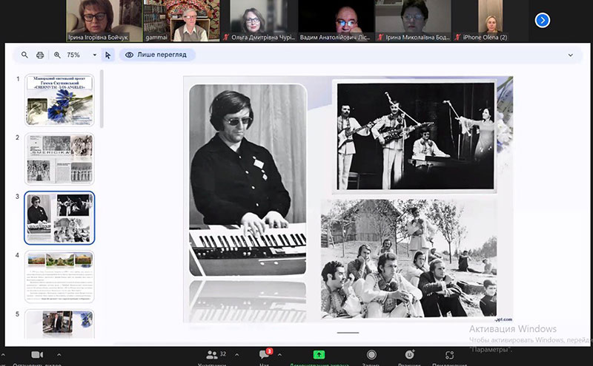Click the search magnifier icon in slides toolbar

(24, 55)
